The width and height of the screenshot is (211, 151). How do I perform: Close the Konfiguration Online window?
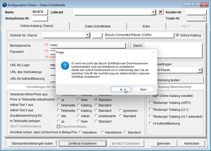[x=204, y=5]
